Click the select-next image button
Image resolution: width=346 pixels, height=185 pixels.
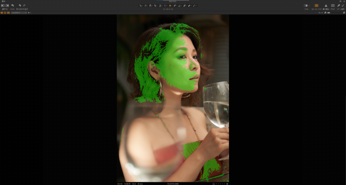click(x=7, y=5)
